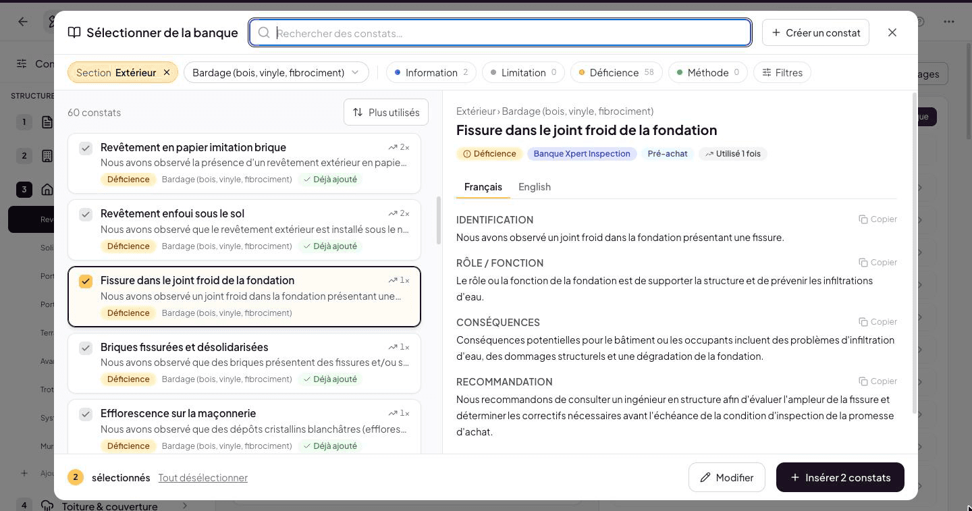Click the house icon for section 3
972x511 pixels.
47,189
